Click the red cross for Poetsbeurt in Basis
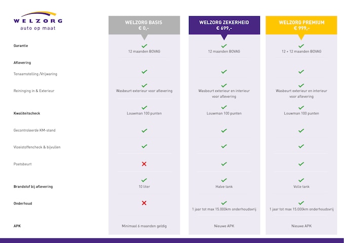Image resolution: width=344 pixels, height=243 pixels. point(144,164)
